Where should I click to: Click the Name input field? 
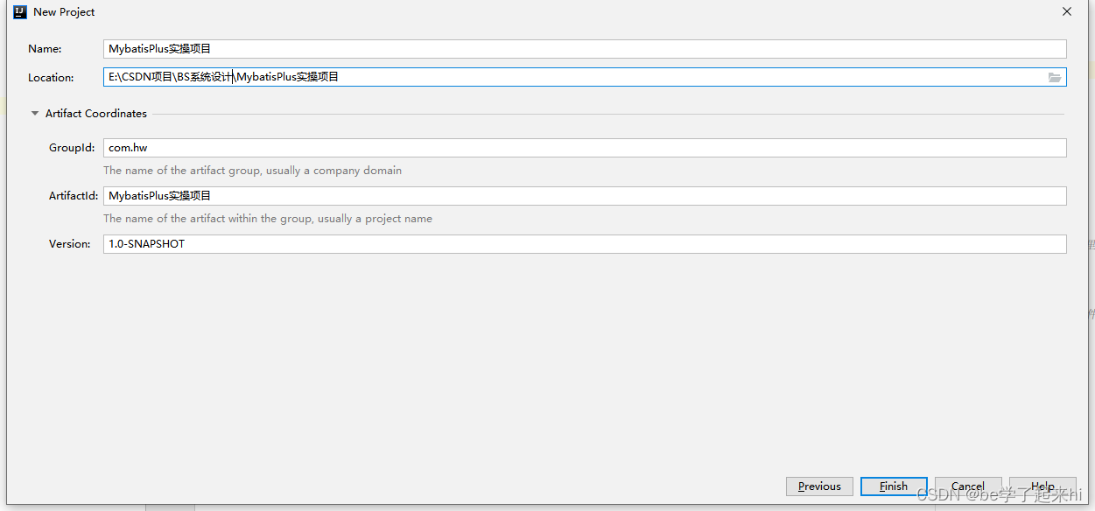[x=585, y=49]
